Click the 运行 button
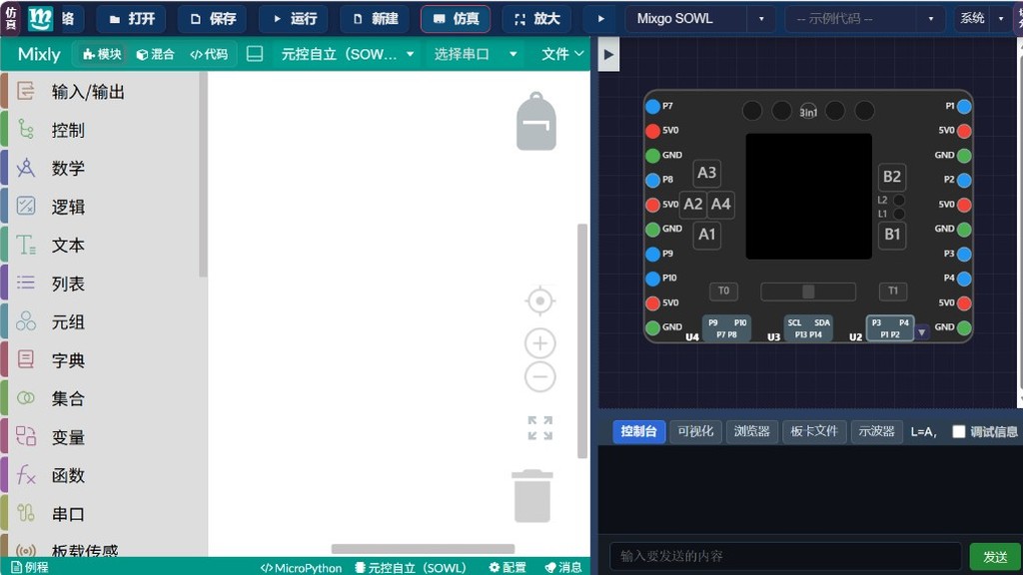 point(294,19)
